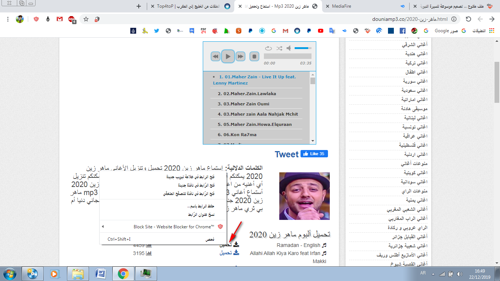Screen dimensions: 500x281
Task: Click the Facebook Like button
Action: (x=314, y=154)
